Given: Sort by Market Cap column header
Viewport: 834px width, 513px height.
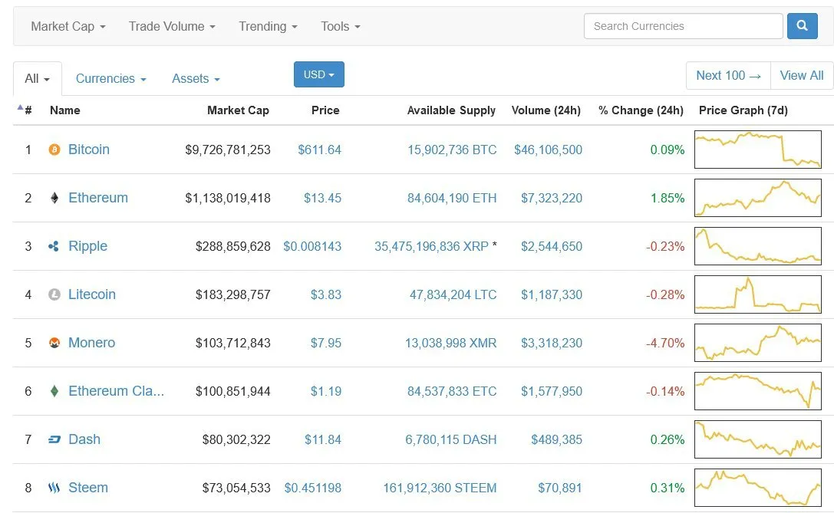Looking at the screenshot, I should 239,110.
